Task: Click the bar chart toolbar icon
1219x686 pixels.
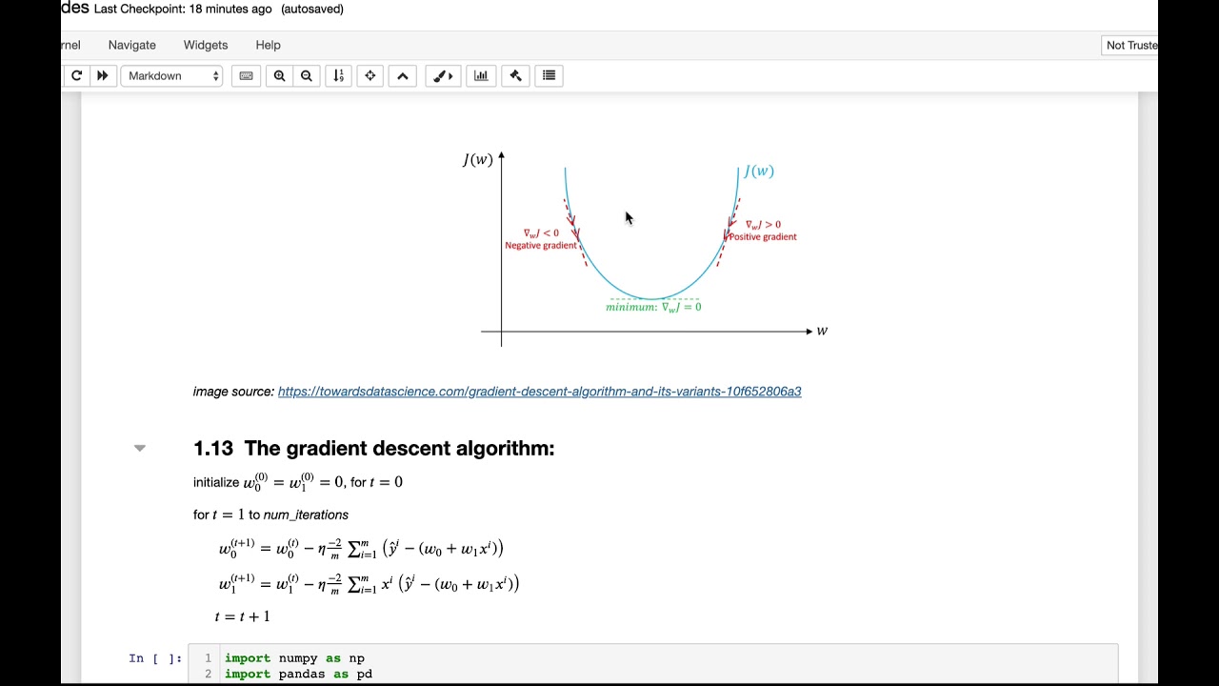Action: tap(481, 75)
